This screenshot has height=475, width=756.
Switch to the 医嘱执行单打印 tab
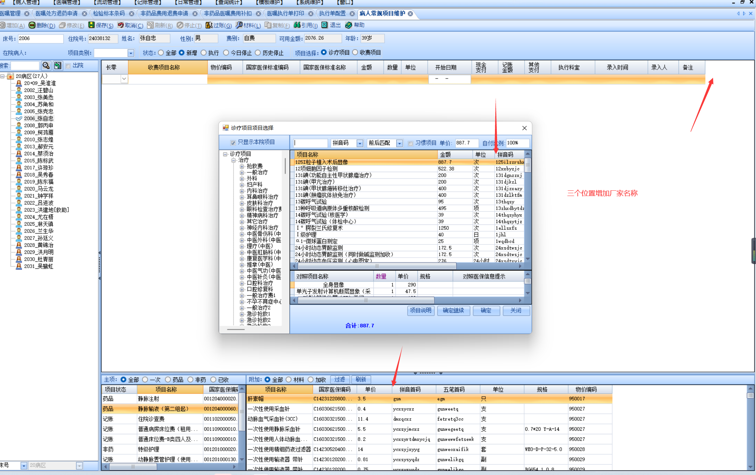pos(285,13)
